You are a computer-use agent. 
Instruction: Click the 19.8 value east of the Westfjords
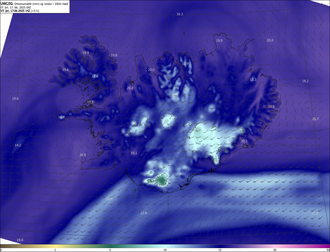click(114, 55)
